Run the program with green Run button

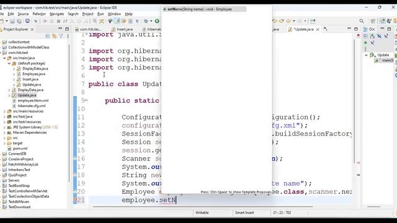[157, 21]
